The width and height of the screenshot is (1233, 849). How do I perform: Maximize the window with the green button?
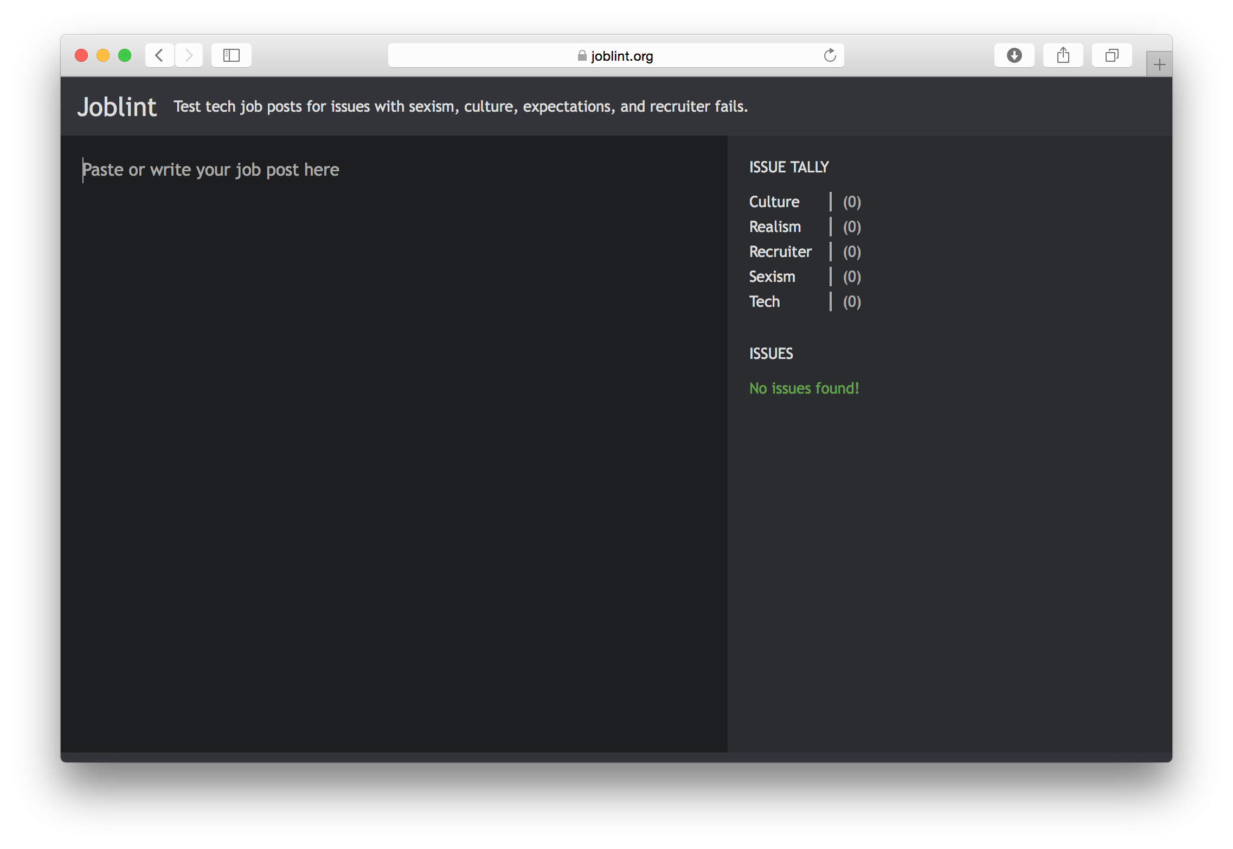125,55
